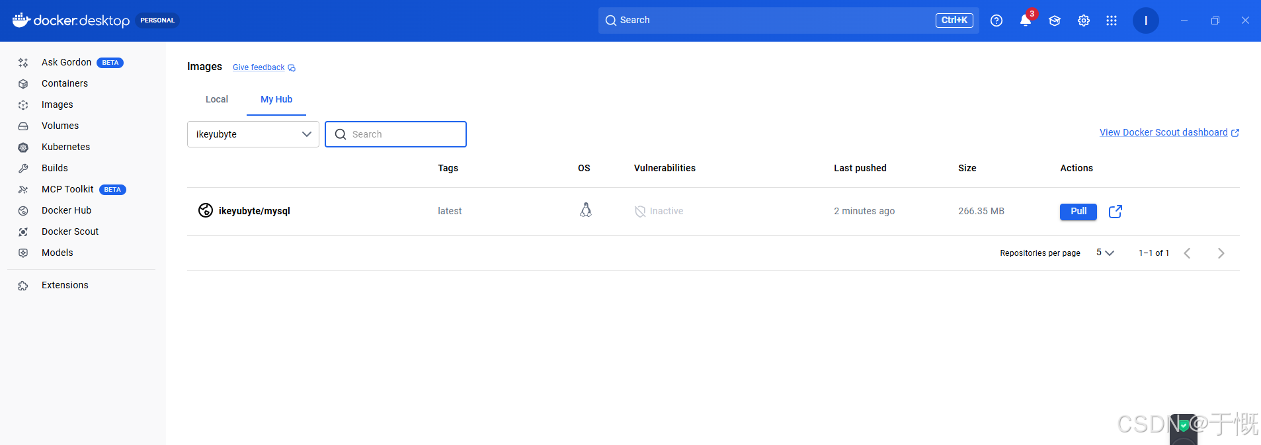
Task: Click the BETA badge next to MCP Toolkit
Action: [112, 190]
